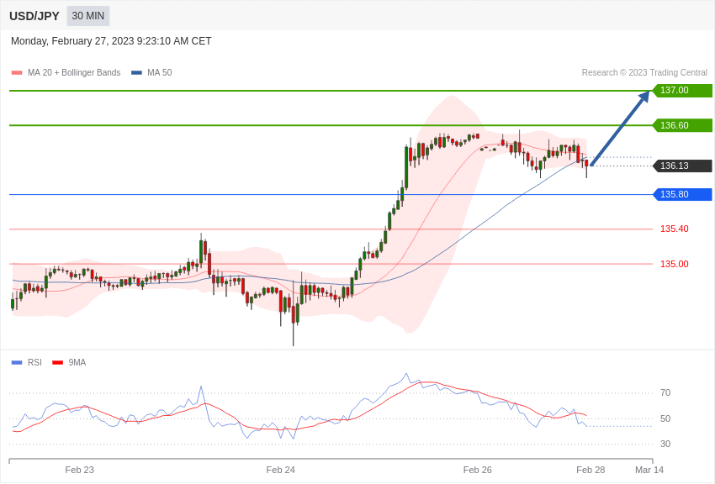Select the MA 20 + Bollinger Bands label
This screenshot has width=715, height=484.
(74, 72)
